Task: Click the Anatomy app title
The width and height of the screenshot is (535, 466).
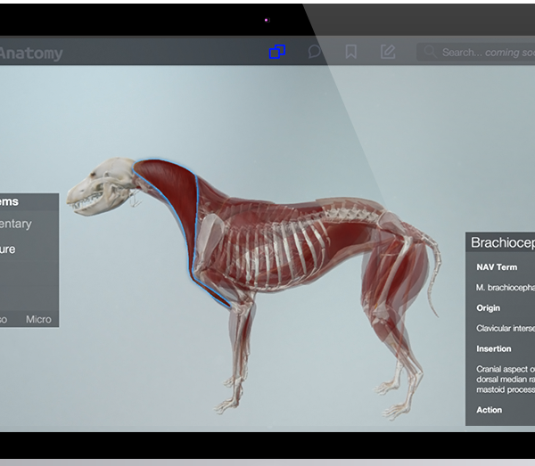Action: (31, 53)
